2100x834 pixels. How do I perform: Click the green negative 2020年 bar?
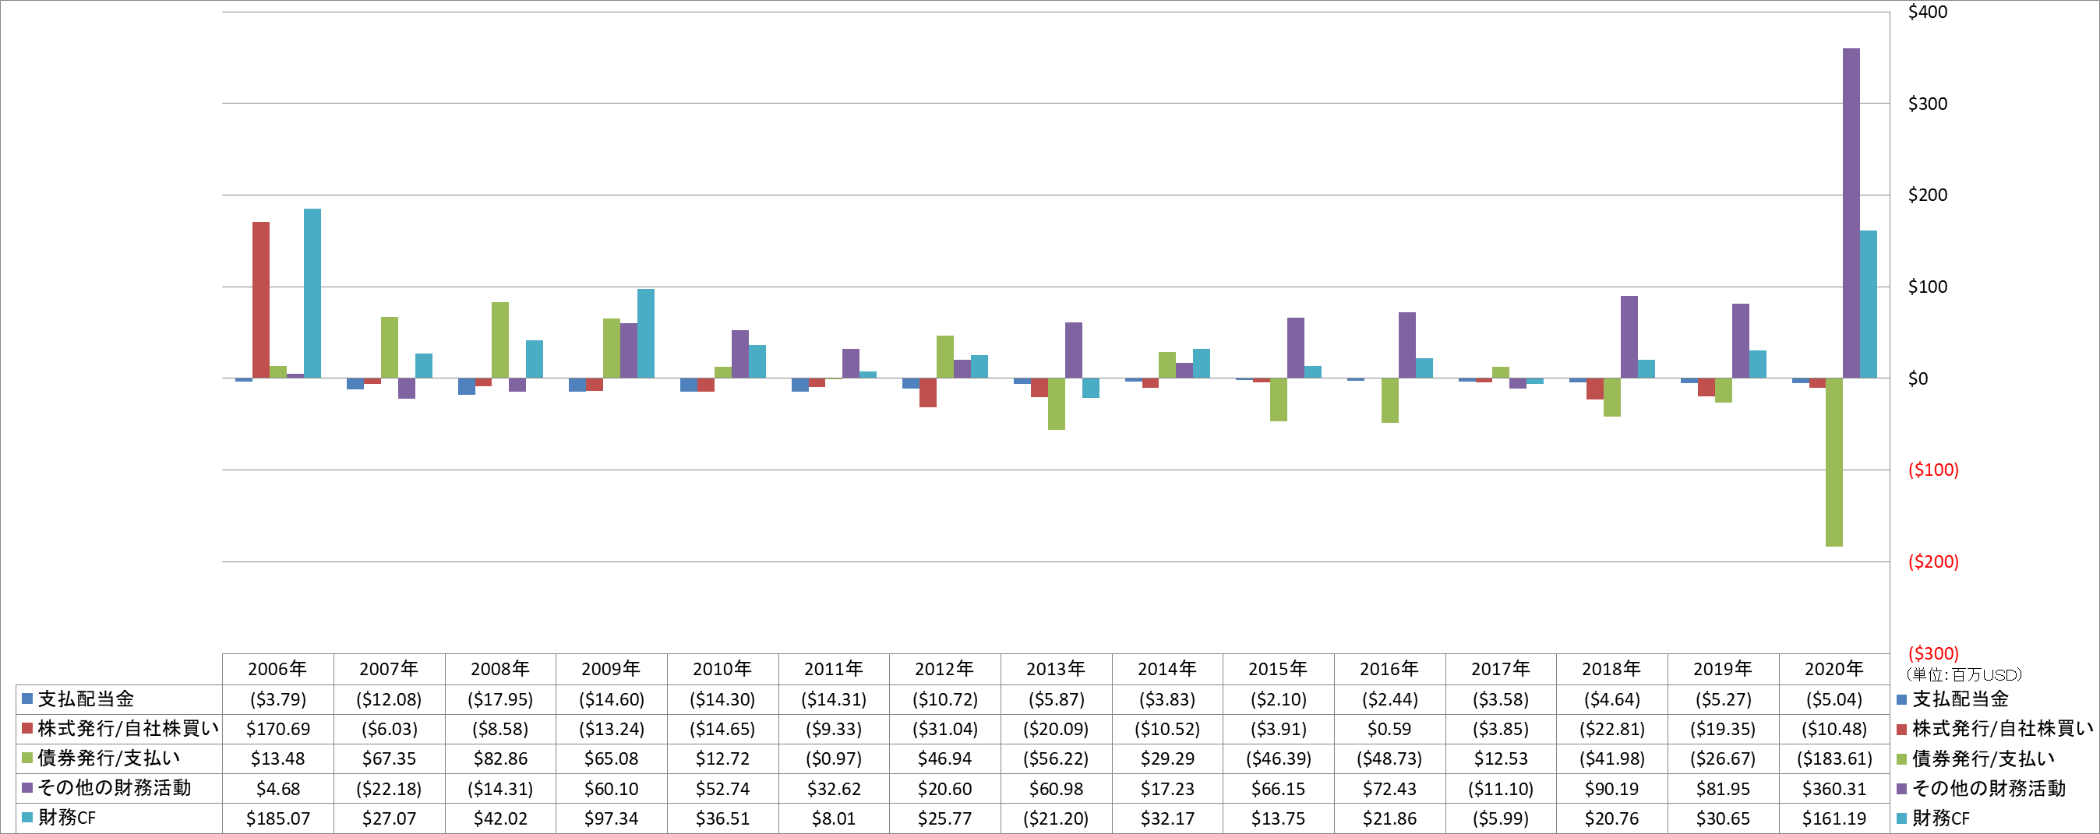click(x=1834, y=462)
